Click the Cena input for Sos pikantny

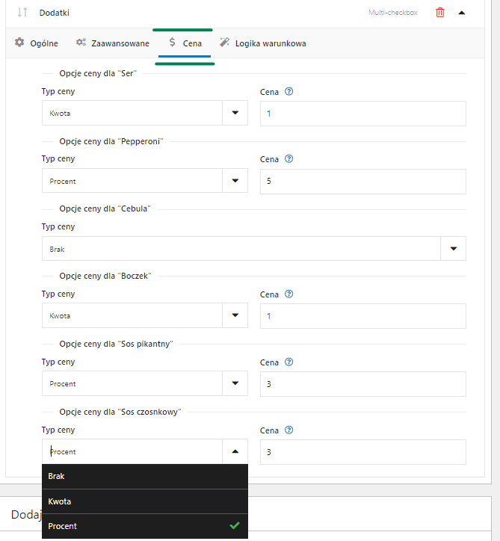pyautogui.click(x=363, y=384)
